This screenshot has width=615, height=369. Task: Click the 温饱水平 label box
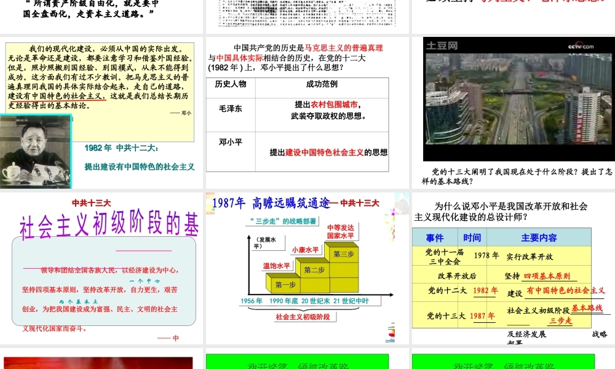coord(276,266)
